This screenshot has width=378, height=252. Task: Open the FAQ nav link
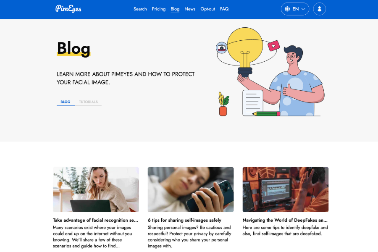[x=224, y=9]
